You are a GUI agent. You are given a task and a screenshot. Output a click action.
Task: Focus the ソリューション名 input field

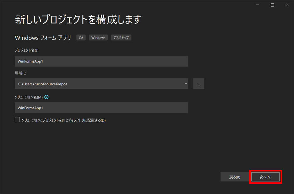(101, 108)
